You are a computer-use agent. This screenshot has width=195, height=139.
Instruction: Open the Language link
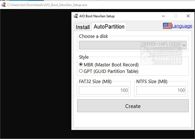point(182,26)
